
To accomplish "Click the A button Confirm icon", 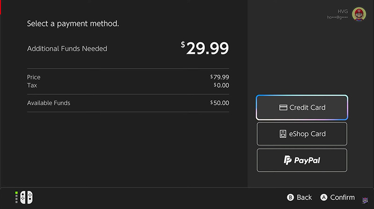I will tap(324, 197).
